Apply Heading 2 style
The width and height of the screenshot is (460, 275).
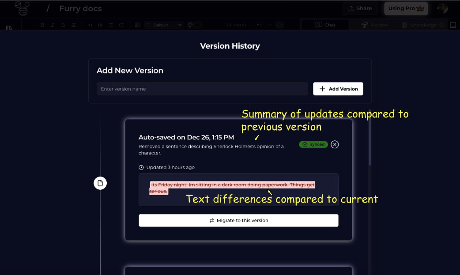click(x=100, y=25)
